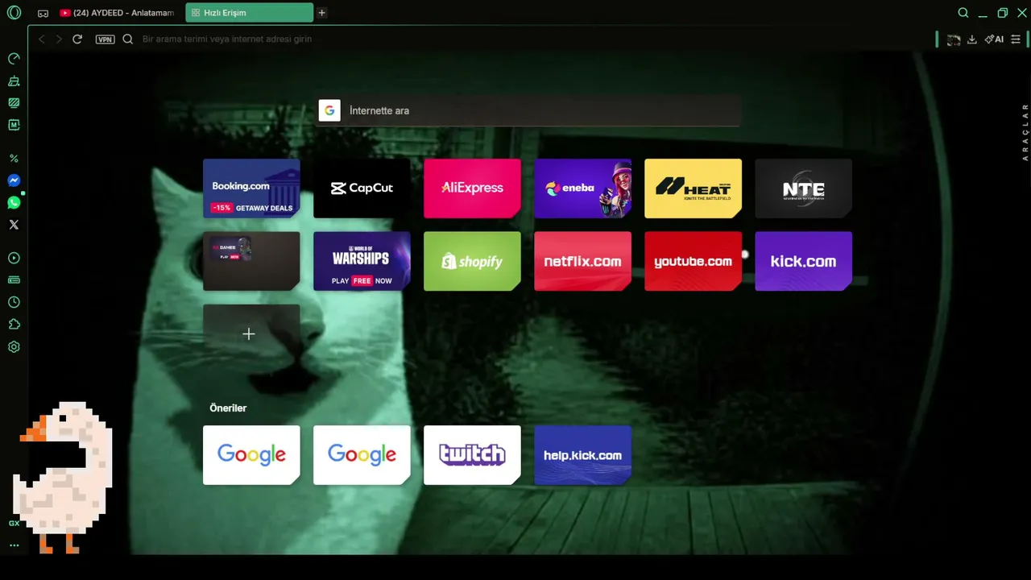Open the Opera GX main menu logo
The image size is (1031, 580).
[14, 13]
